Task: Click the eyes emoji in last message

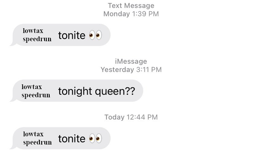Action: [95, 138]
